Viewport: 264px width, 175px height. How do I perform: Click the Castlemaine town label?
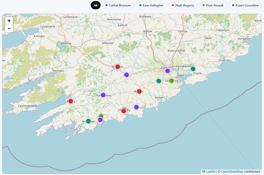48,26
